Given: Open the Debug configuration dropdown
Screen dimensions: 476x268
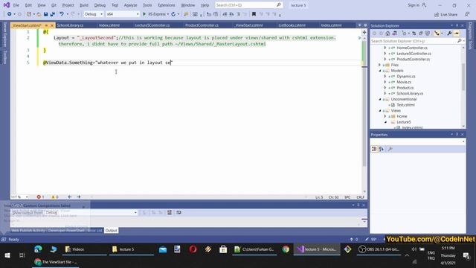Looking at the screenshot, I should (93, 14).
